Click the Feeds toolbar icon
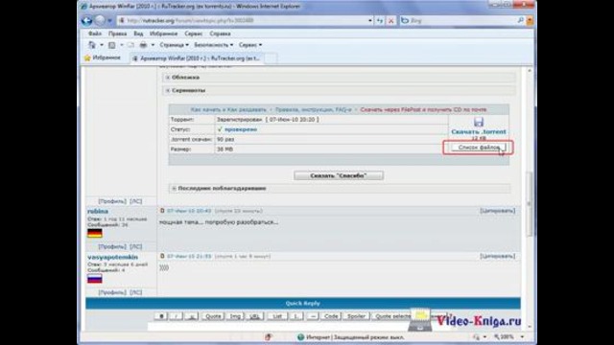The image size is (614, 345). pyautogui.click(x=112, y=45)
